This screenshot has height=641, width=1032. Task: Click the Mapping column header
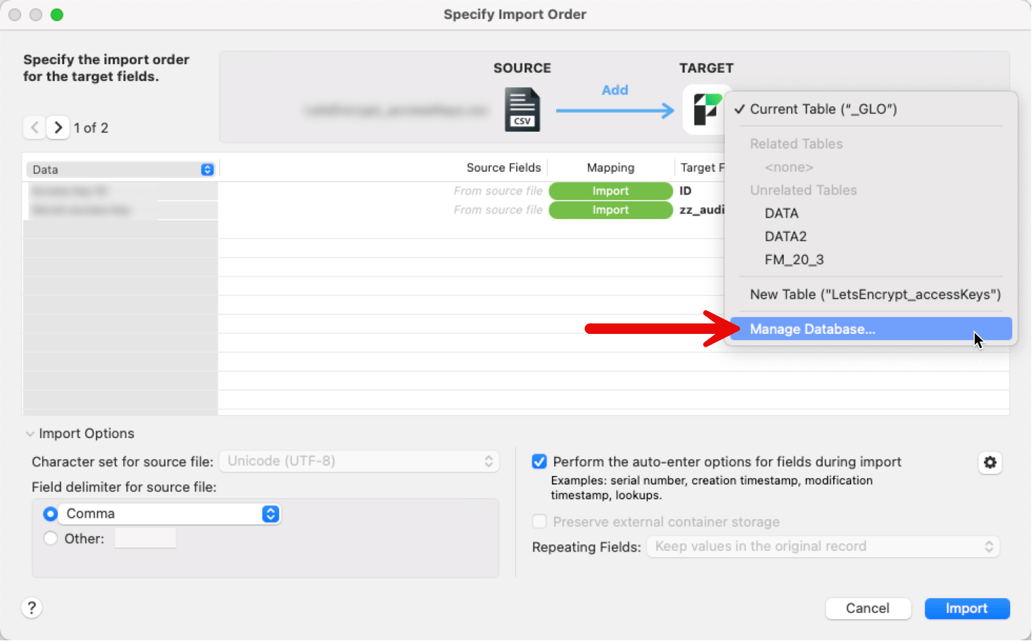pos(610,168)
